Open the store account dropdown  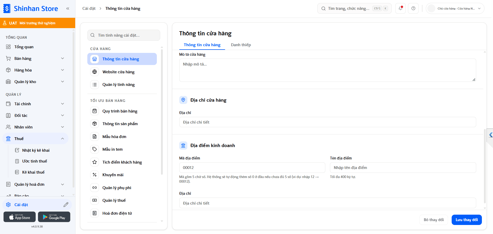point(455,9)
